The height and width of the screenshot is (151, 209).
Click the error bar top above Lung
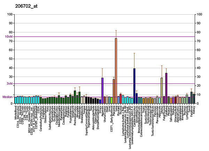click(116, 30)
